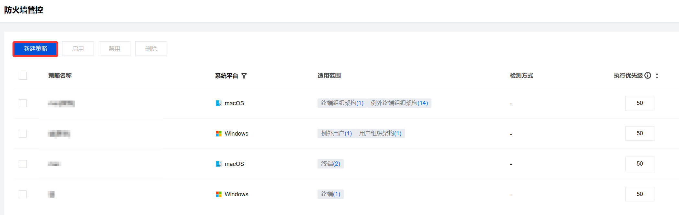Click the 删除 button

point(151,49)
